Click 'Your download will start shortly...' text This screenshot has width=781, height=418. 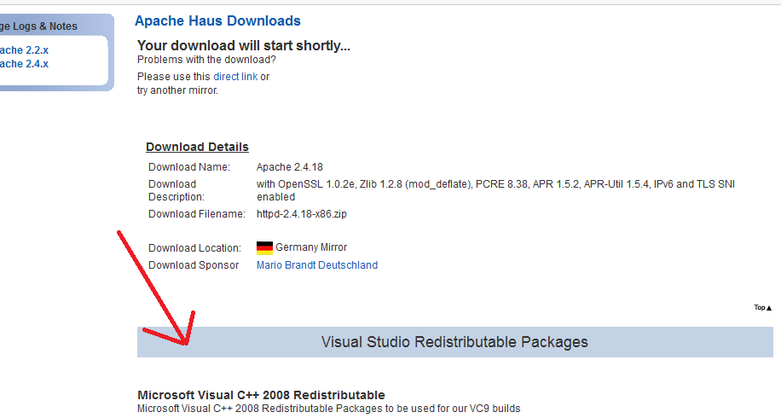tap(244, 46)
